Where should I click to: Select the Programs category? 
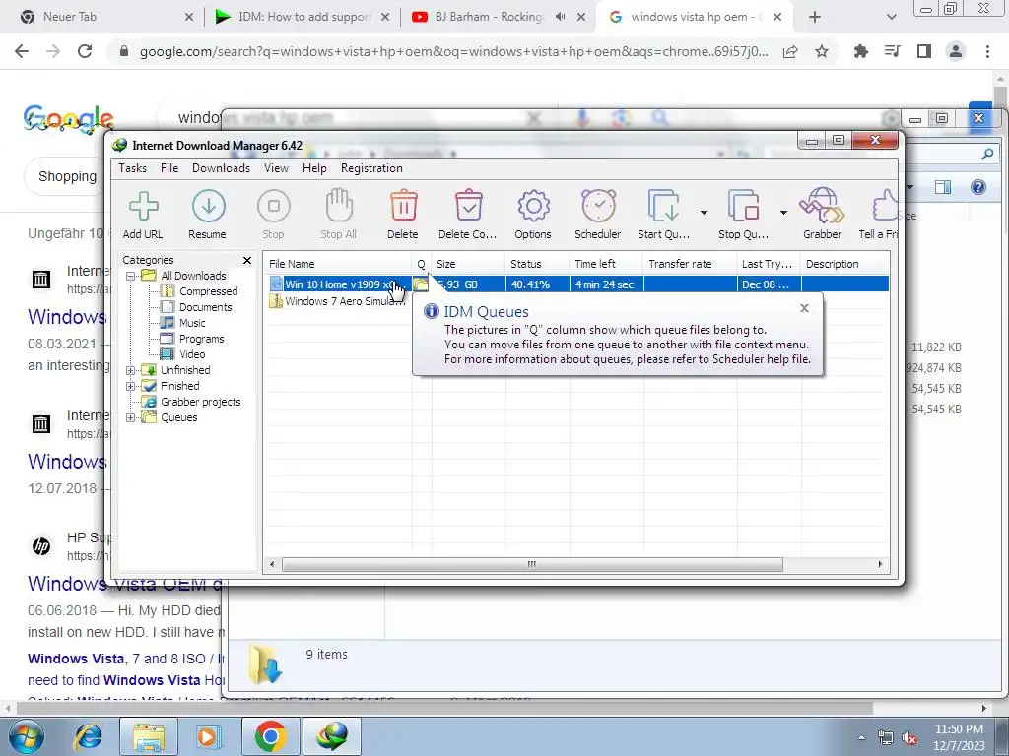(x=201, y=339)
